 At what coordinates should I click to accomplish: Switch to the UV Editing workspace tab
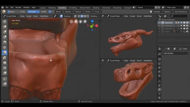(72, 8)
